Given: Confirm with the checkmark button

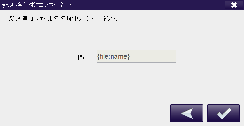Looking at the screenshot, I should [x=223, y=113].
